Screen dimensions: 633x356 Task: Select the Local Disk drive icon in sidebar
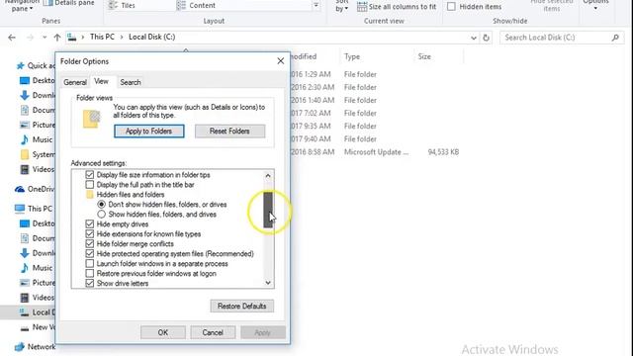[x=25, y=312]
